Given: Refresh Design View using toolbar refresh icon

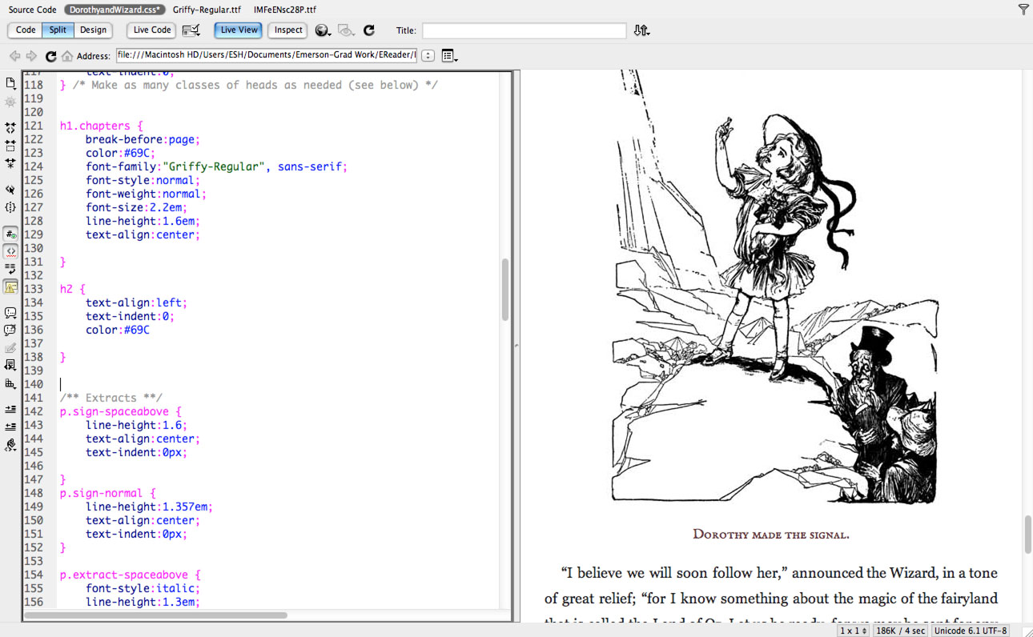Looking at the screenshot, I should tap(369, 30).
